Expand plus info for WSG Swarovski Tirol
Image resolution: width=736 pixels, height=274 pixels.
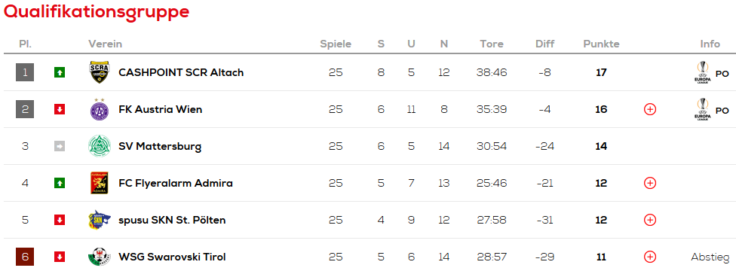point(649,257)
